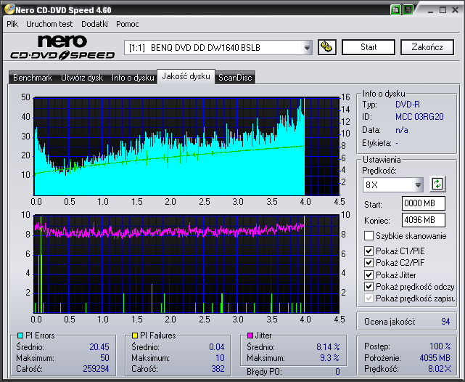Click the Data n/a value
The width and height of the screenshot is (465, 382).
402,130
